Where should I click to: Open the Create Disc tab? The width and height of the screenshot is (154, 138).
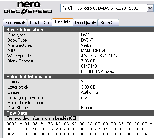(40, 23)
